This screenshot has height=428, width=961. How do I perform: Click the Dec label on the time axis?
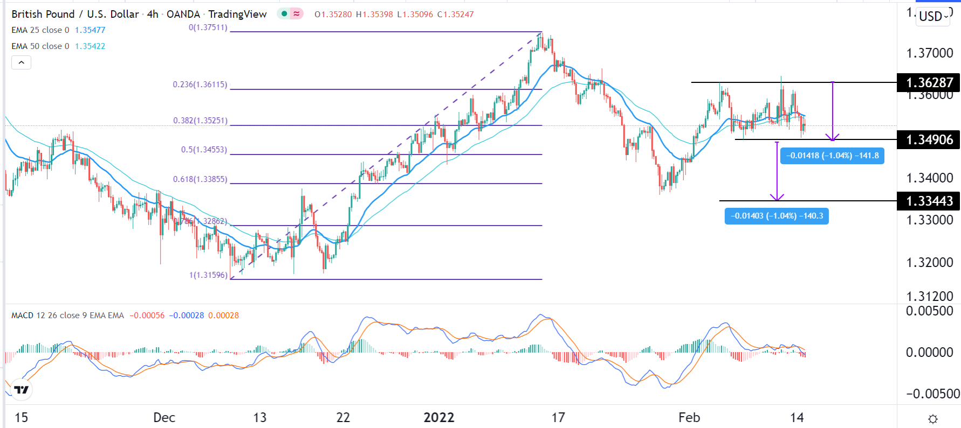pyautogui.click(x=164, y=417)
